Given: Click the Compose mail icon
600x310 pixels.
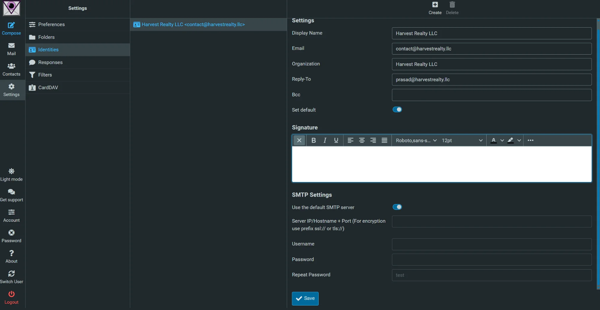Looking at the screenshot, I should [x=11, y=26].
